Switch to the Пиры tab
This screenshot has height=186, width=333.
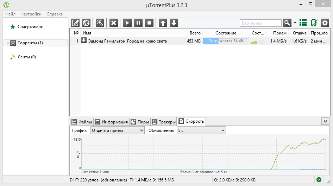[140, 122]
